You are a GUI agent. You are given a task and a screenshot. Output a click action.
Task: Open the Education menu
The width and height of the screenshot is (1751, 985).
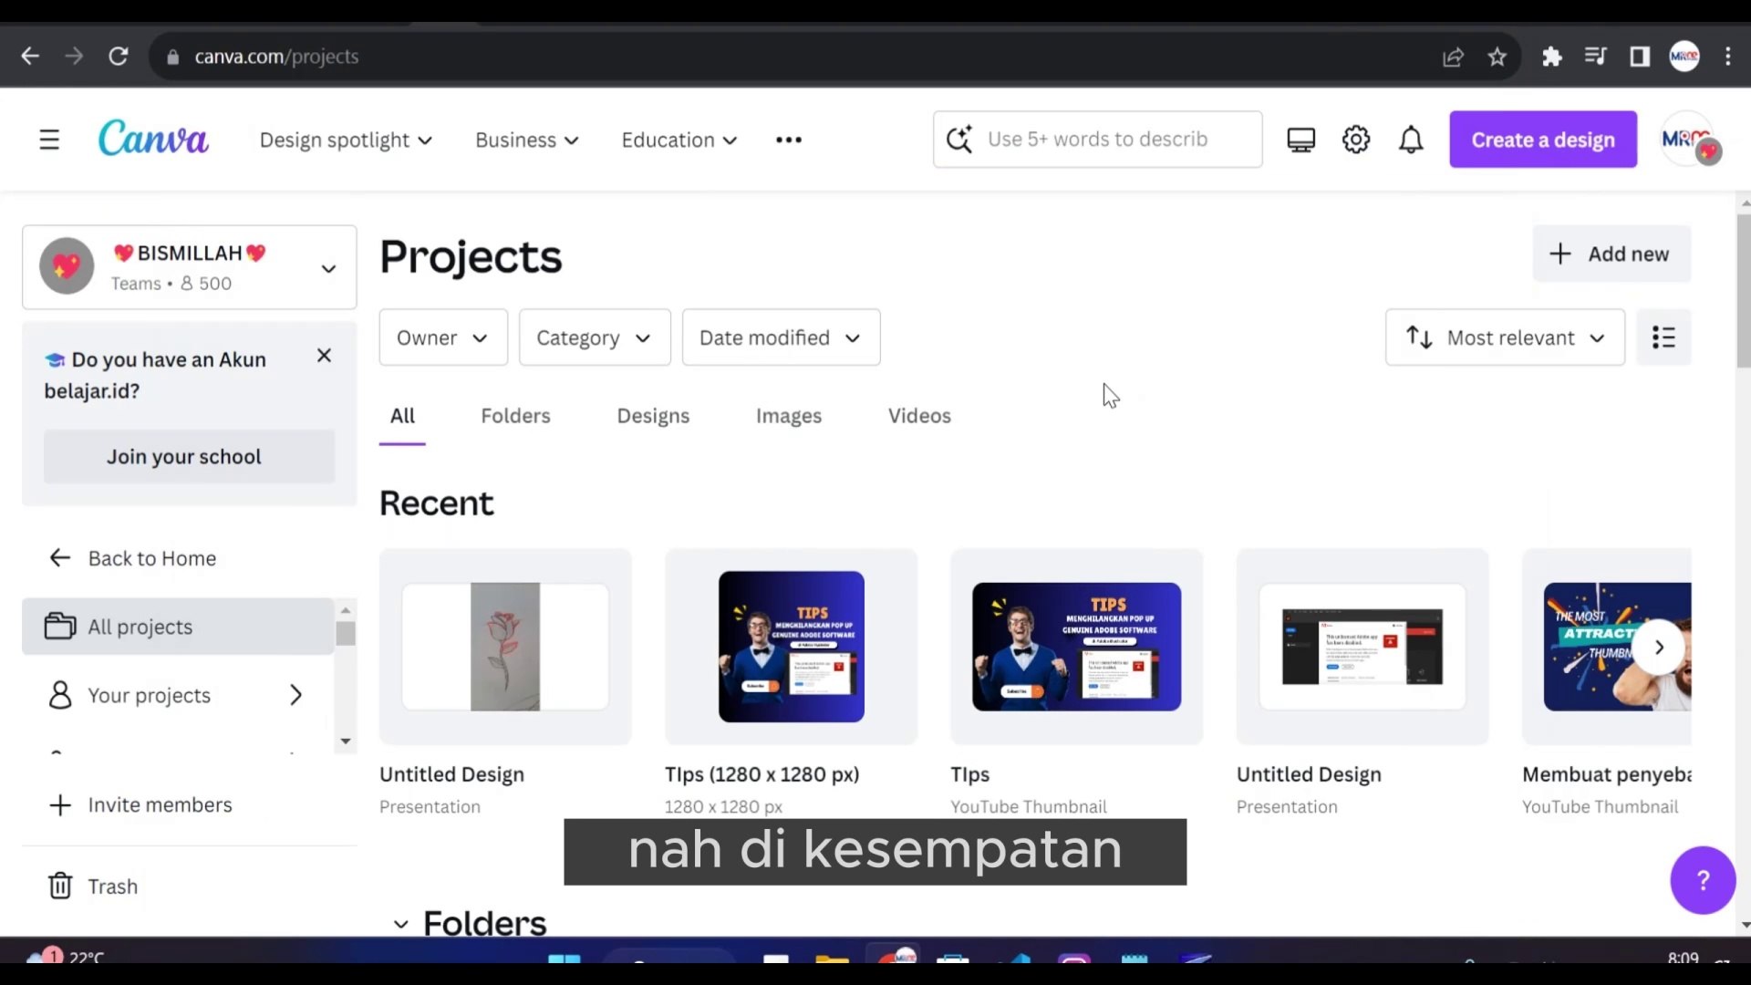tap(678, 140)
